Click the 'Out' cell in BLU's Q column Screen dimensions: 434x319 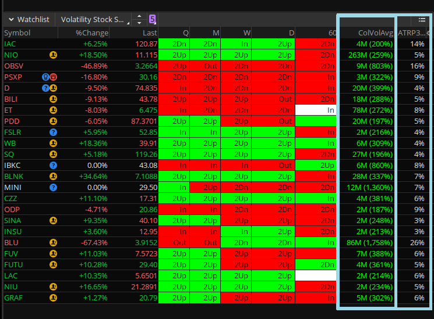174,243
